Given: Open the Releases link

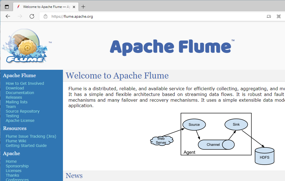Looking at the screenshot, I should coord(14,97).
